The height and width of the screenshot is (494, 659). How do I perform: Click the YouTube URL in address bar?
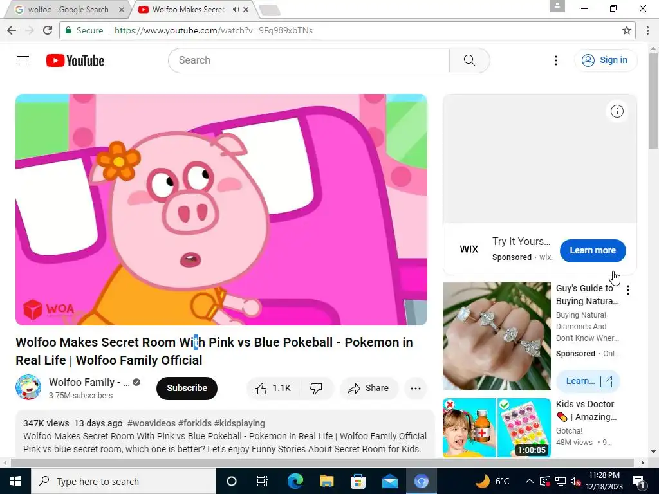click(214, 30)
